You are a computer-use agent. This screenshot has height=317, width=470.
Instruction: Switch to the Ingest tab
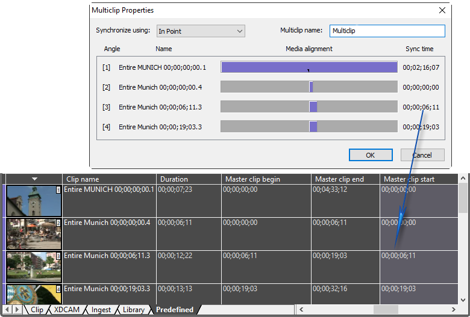101,310
